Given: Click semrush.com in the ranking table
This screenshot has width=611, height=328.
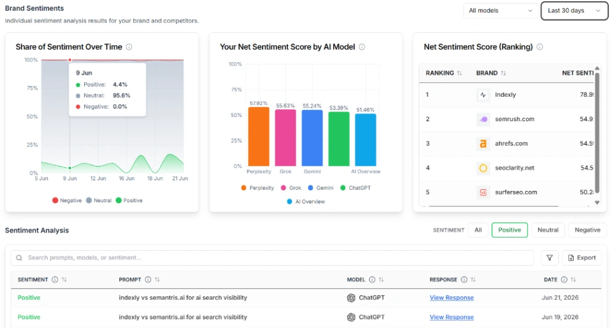Looking at the screenshot, I should coord(515,119).
